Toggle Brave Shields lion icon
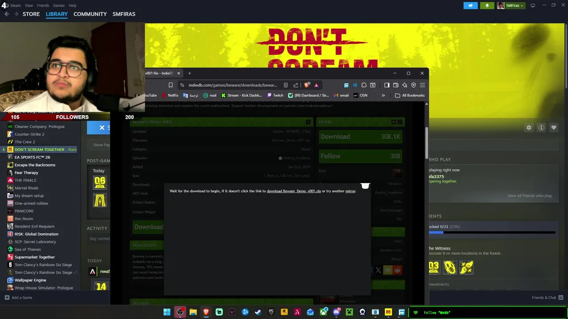Screen dimensions: 568x319 307,85
